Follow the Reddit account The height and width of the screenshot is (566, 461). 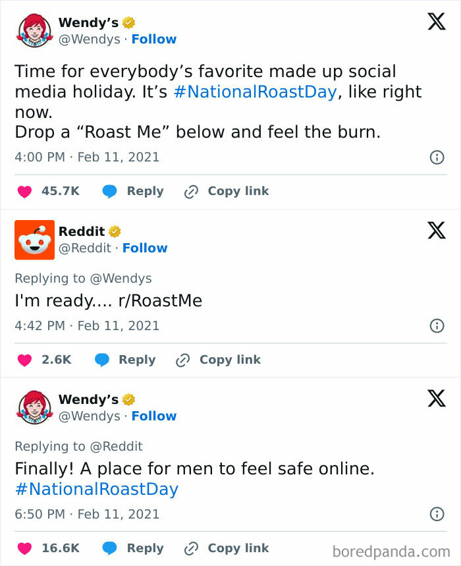[145, 248]
